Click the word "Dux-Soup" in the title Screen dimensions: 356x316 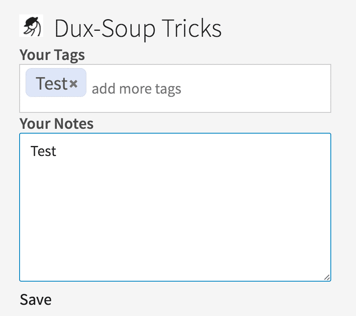tap(105, 29)
